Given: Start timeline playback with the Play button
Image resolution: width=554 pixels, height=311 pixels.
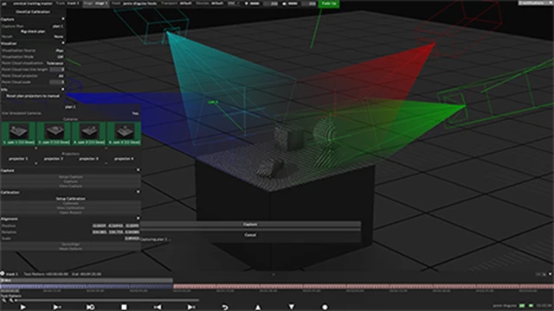Looking at the screenshot, I should [23, 308].
